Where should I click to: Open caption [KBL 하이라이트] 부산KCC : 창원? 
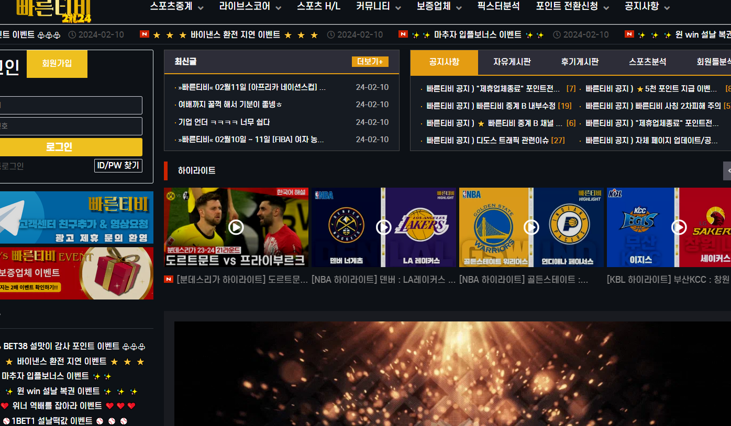[x=668, y=280]
